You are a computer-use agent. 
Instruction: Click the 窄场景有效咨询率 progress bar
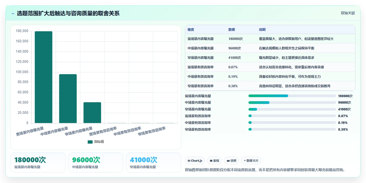(292, 130)
